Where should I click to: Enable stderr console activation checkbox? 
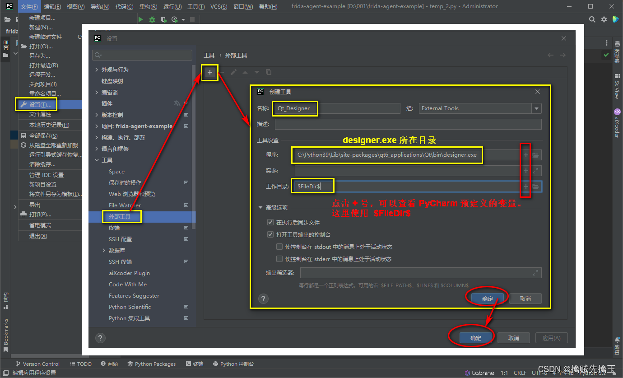[x=279, y=259]
